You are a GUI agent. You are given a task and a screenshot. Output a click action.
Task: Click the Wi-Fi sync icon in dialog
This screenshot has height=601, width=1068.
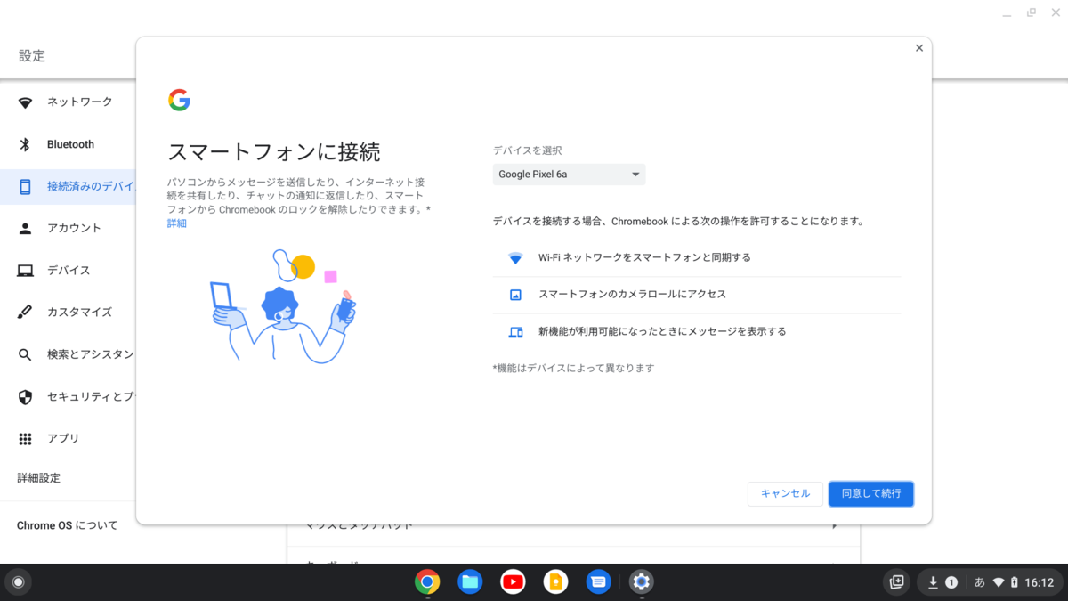tap(515, 258)
